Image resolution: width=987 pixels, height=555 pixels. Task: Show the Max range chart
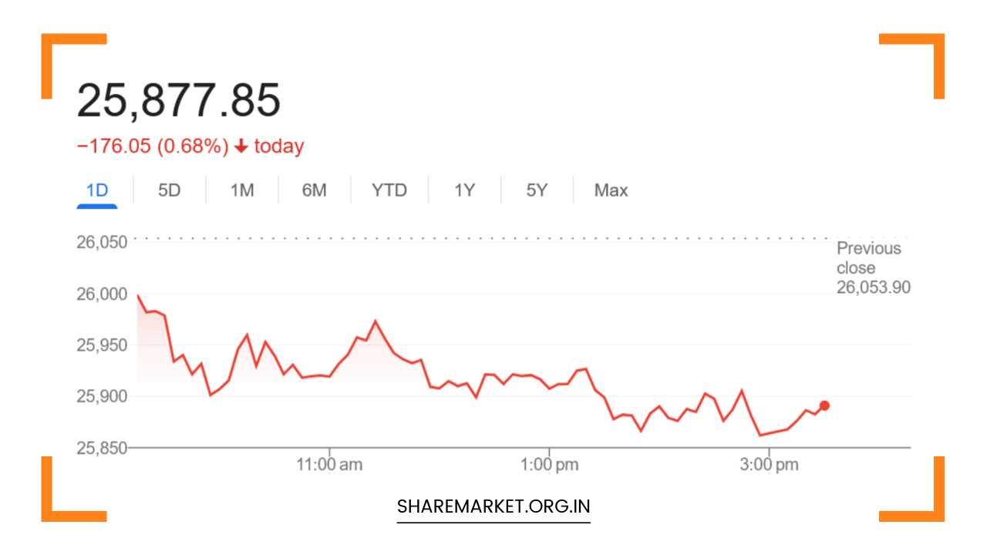tap(611, 190)
